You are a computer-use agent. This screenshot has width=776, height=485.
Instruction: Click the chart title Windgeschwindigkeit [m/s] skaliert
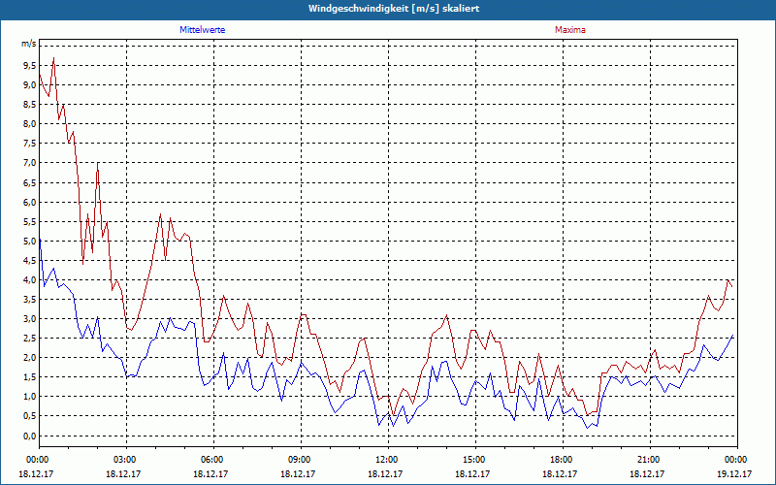[x=394, y=9]
